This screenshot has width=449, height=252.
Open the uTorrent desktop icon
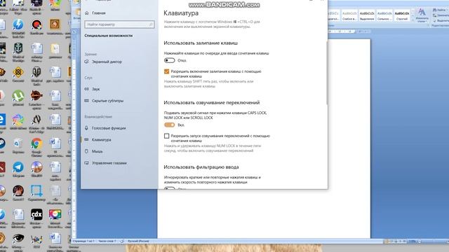click(18, 96)
